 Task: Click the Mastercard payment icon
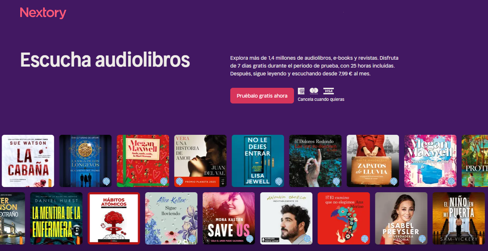click(x=314, y=91)
